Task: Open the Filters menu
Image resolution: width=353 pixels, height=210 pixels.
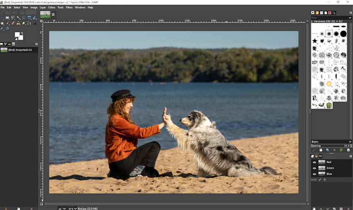Action: (69, 7)
